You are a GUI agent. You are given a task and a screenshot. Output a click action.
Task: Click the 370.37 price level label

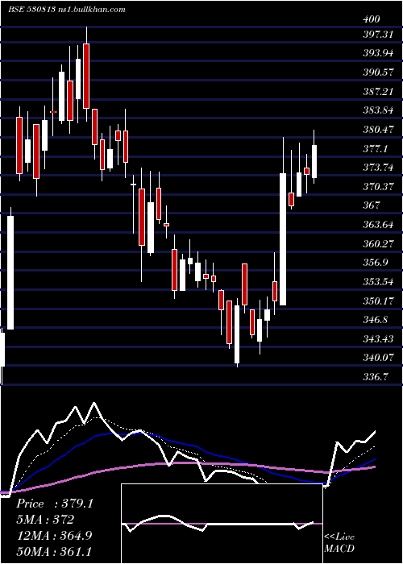pos(378,186)
